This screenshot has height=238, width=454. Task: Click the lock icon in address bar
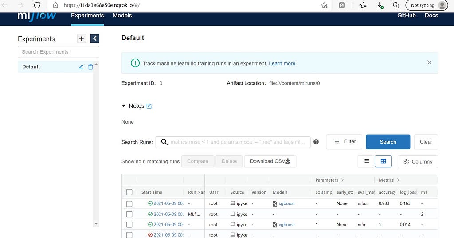click(55, 5)
